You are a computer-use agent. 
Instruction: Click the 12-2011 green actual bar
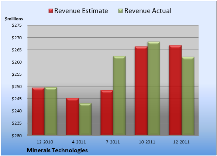click(x=188, y=96)
